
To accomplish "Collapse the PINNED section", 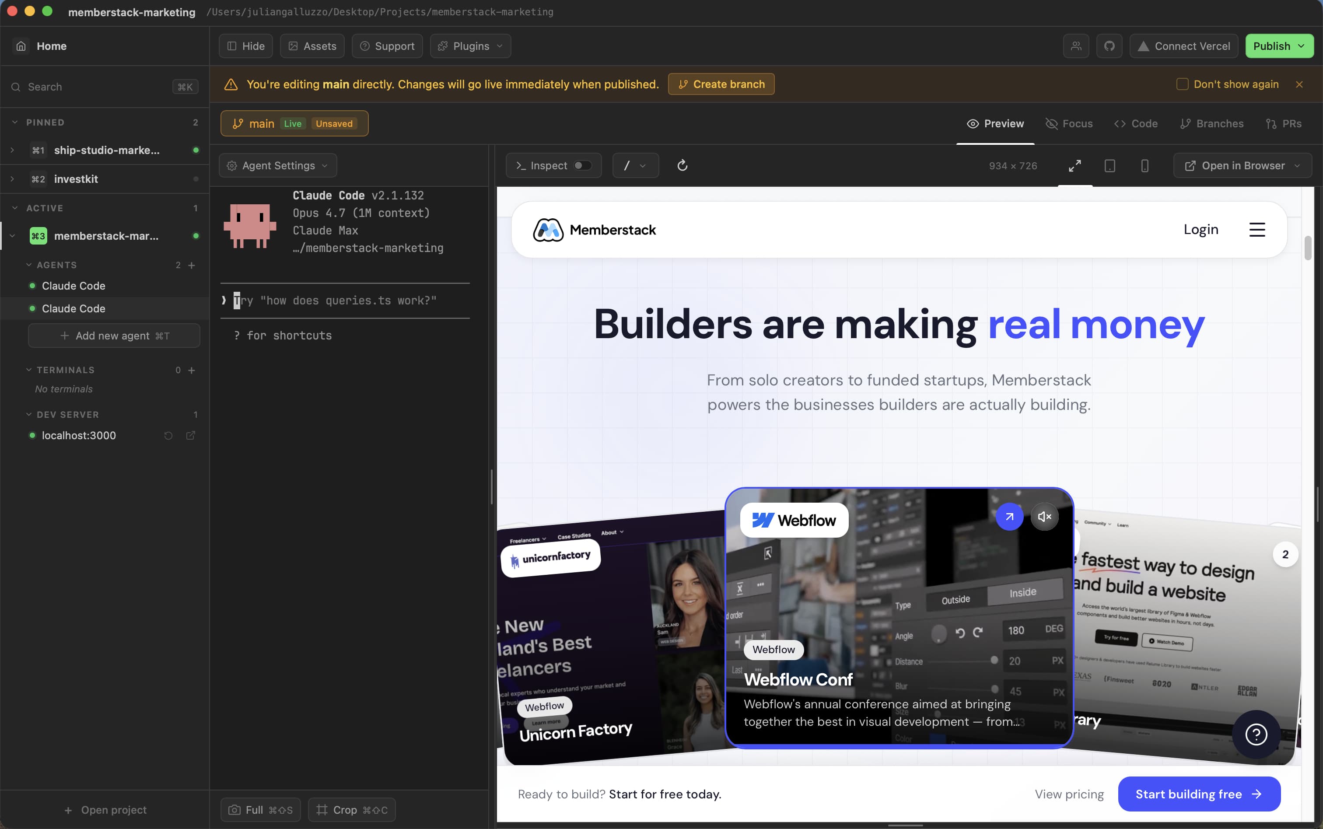I will 15,122.
